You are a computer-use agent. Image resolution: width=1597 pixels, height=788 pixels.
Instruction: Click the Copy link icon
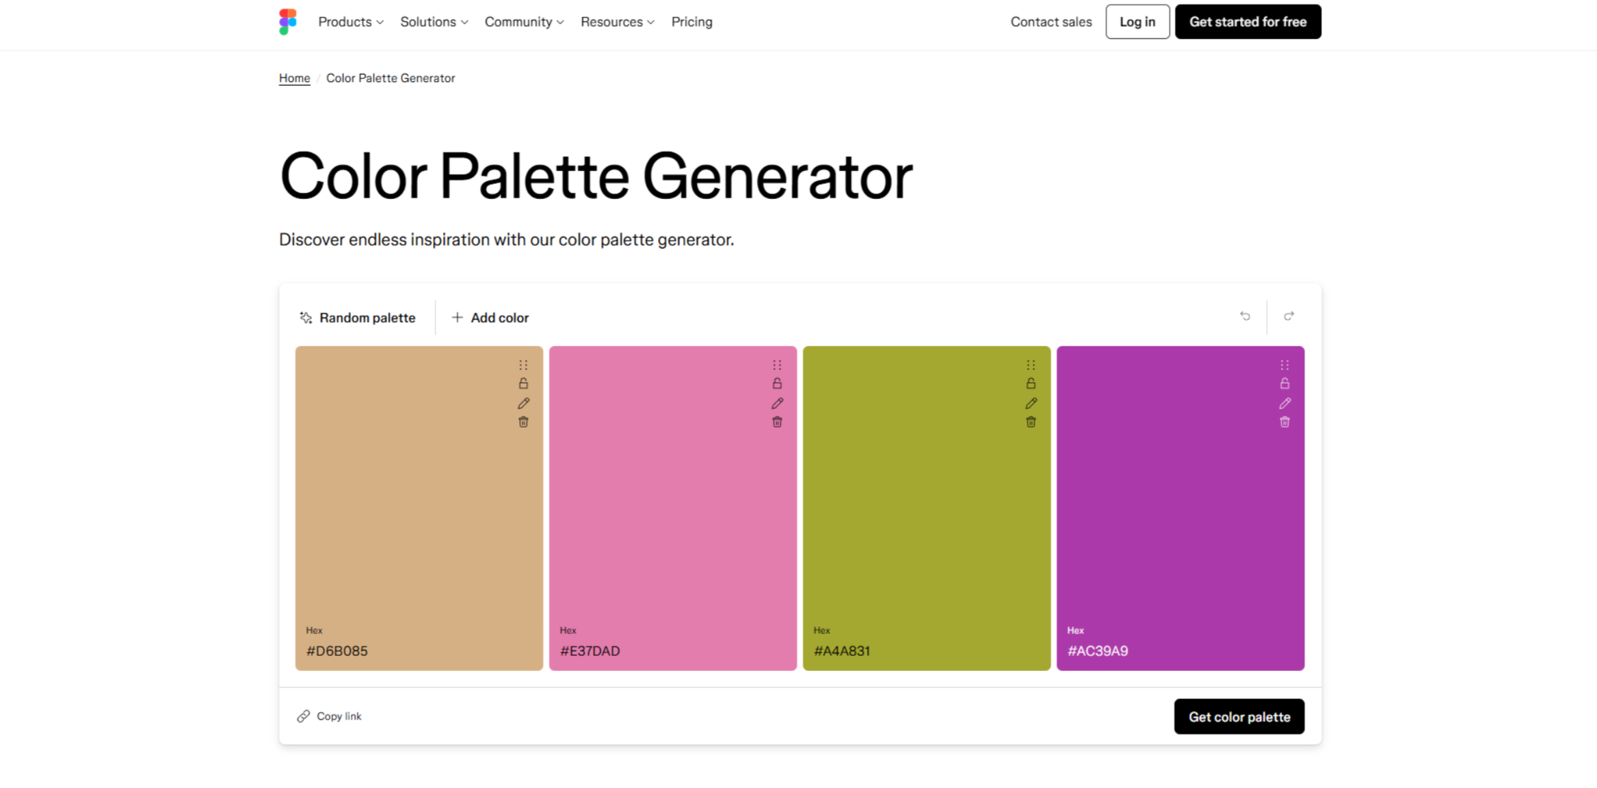[x=304, y=716]
